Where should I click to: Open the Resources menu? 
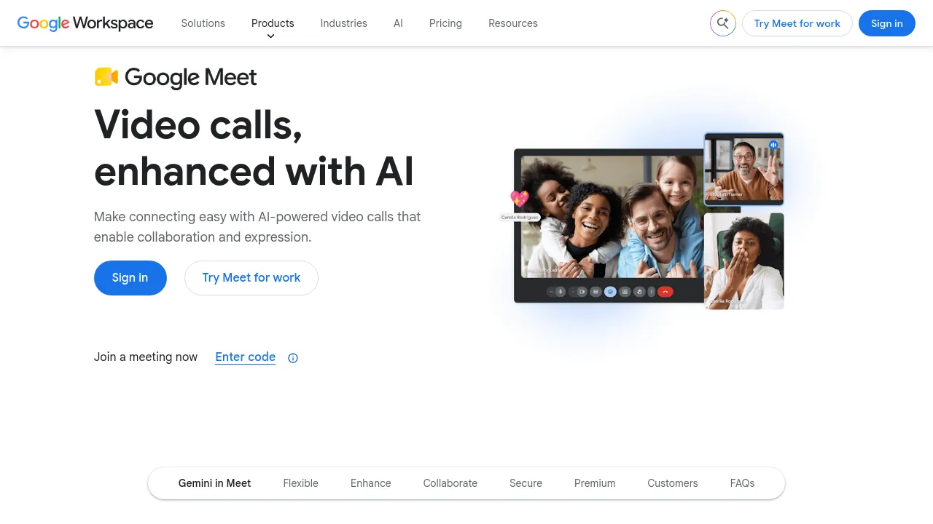pyautogui.click(x=513, y=23)
